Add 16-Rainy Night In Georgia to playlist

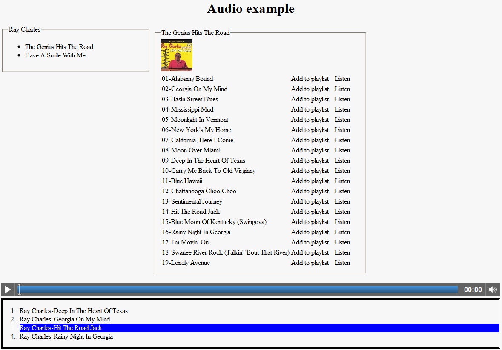coord(310,232)
